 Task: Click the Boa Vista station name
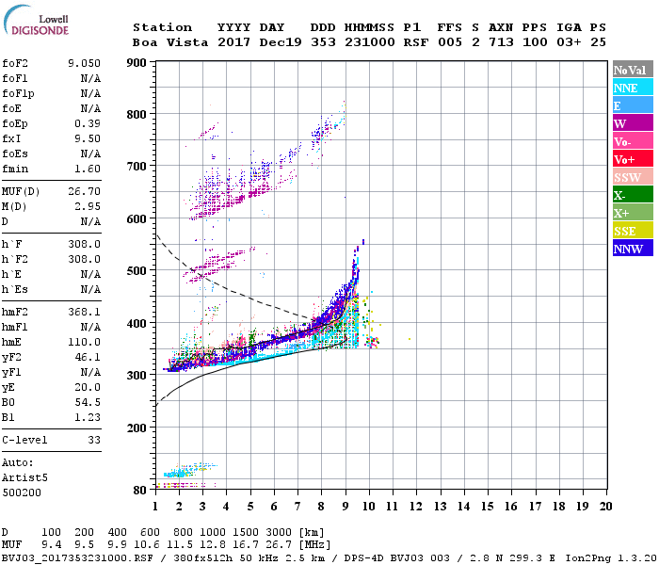(x=170, y=42)
